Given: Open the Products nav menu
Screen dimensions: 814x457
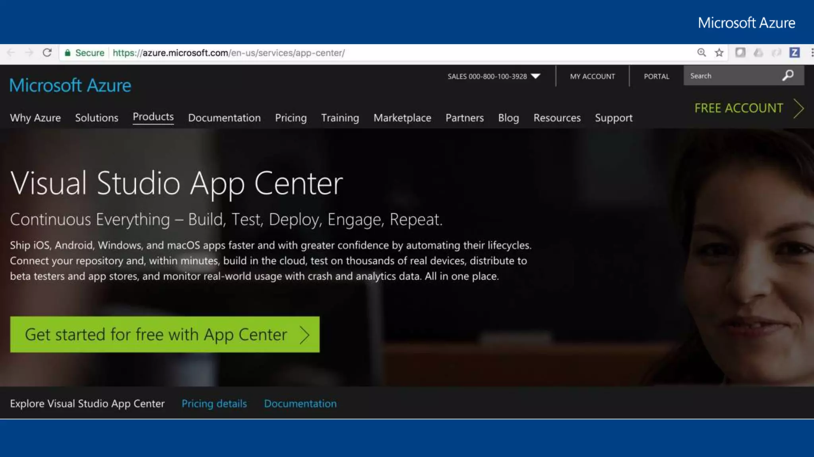Looking at the screenshot, I should [153, 117].
